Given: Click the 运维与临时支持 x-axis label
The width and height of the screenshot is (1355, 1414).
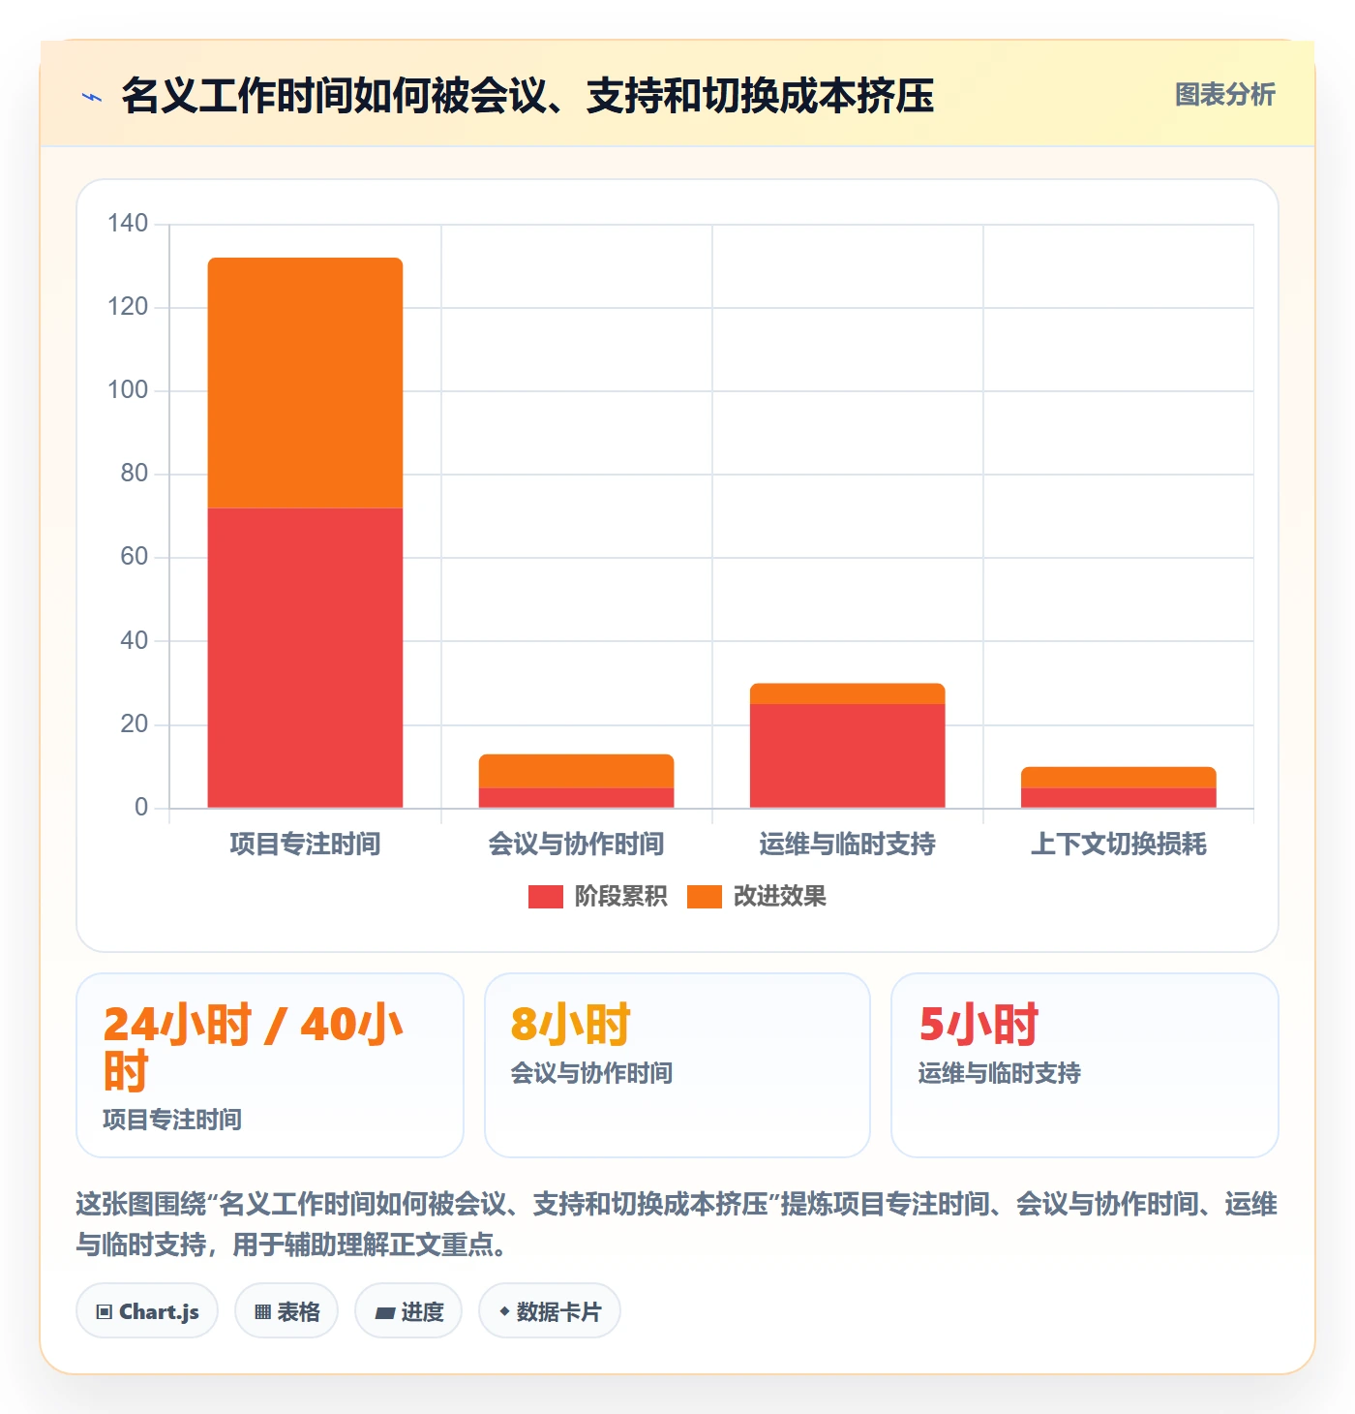Looking at the screenshot, I should tap(847, 845).
